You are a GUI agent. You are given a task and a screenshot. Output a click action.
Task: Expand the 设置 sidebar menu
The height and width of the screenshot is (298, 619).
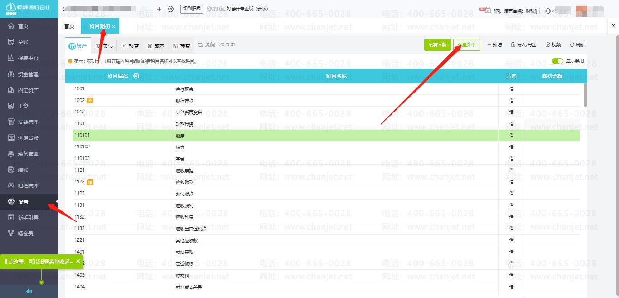pos(23,202)
